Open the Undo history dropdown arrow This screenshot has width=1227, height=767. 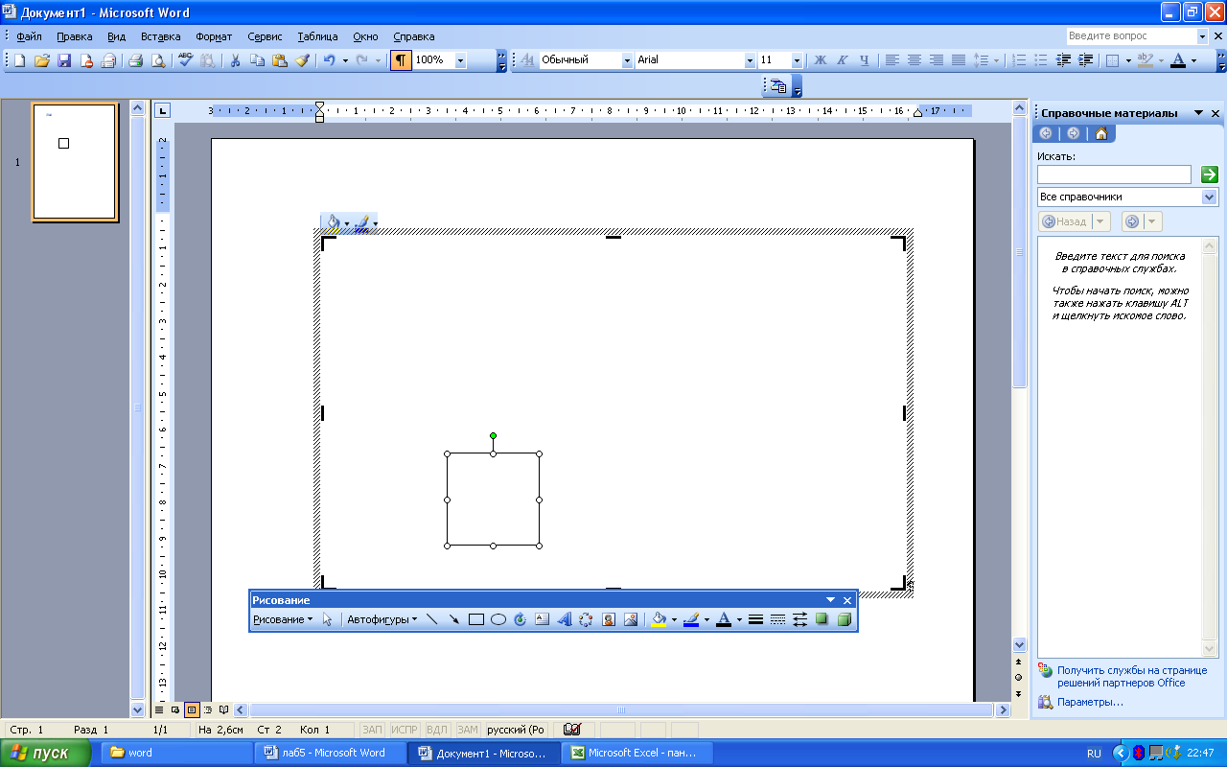[345, 60]
